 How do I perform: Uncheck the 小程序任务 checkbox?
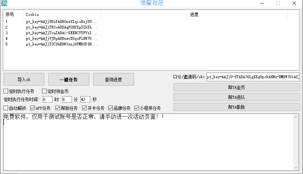pyautogui.click(x=137, y=108)
